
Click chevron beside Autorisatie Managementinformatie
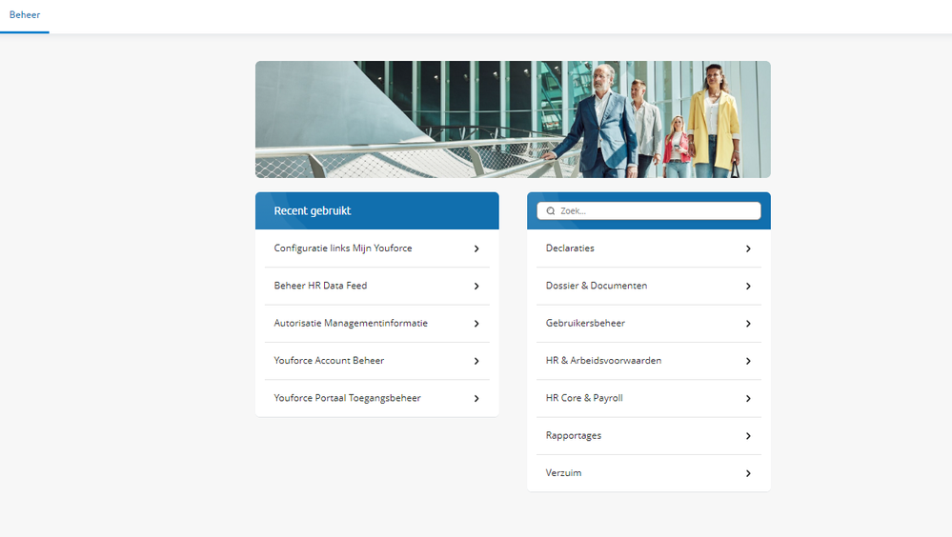pyautogui.click(x=476, y=324)
